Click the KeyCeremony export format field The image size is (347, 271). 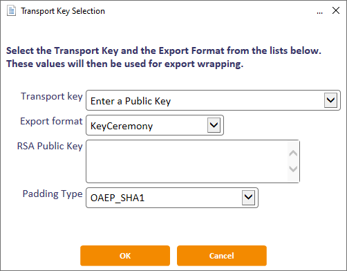155,125
